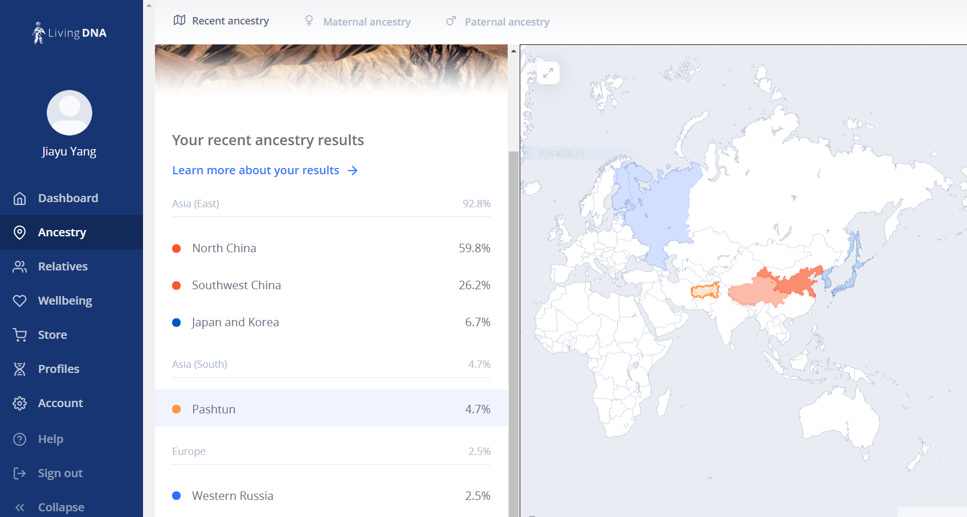Click the Help question mark icon
Viewport: 967px width, 517px height.
pyautogui.click(x=20, y=439)
